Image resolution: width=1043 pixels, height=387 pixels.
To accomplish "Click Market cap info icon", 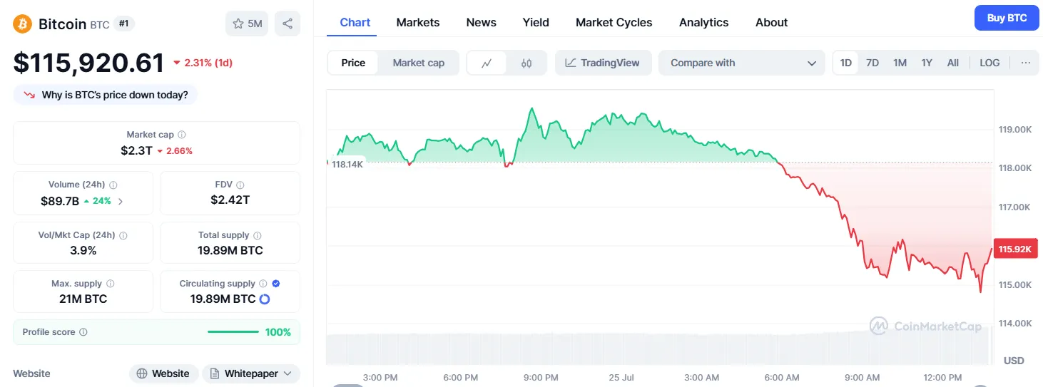I will (182, 135).
